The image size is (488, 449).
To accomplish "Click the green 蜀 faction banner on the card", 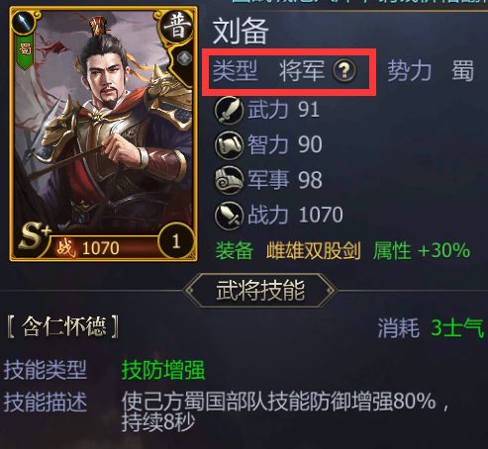I will pyautogui.click(x=25, y=51).
